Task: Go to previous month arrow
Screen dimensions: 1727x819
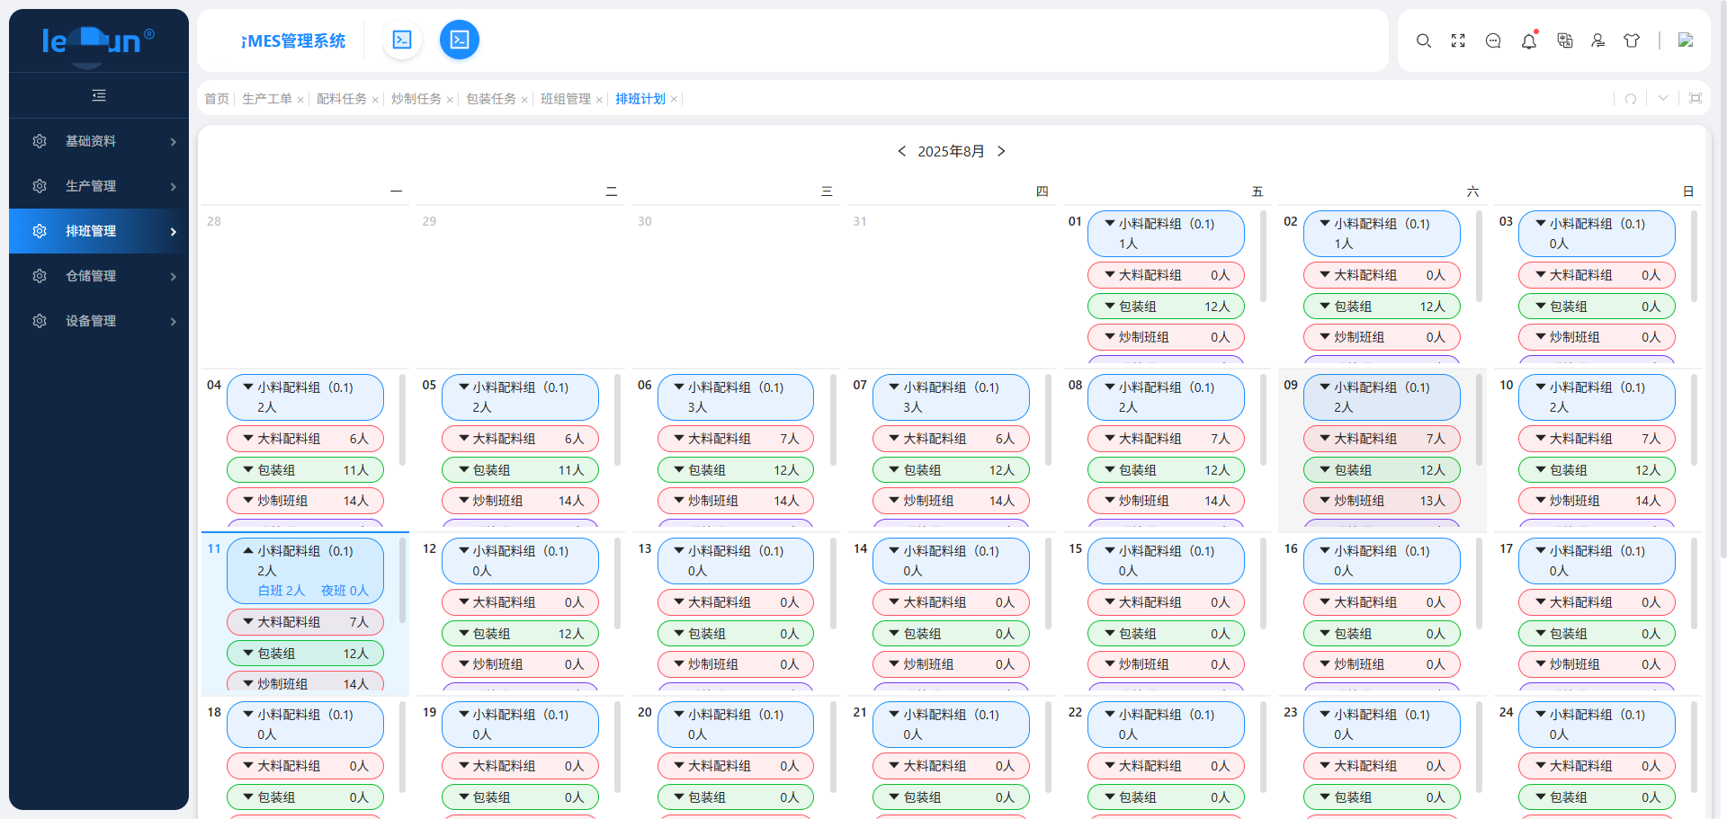Action: tap(901, 151)
